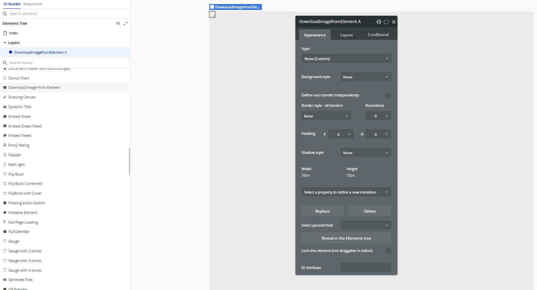The image size is (537, 290).
Task: Toggle Elements Tree eye visibility icon
Action: tap(118, 23)
